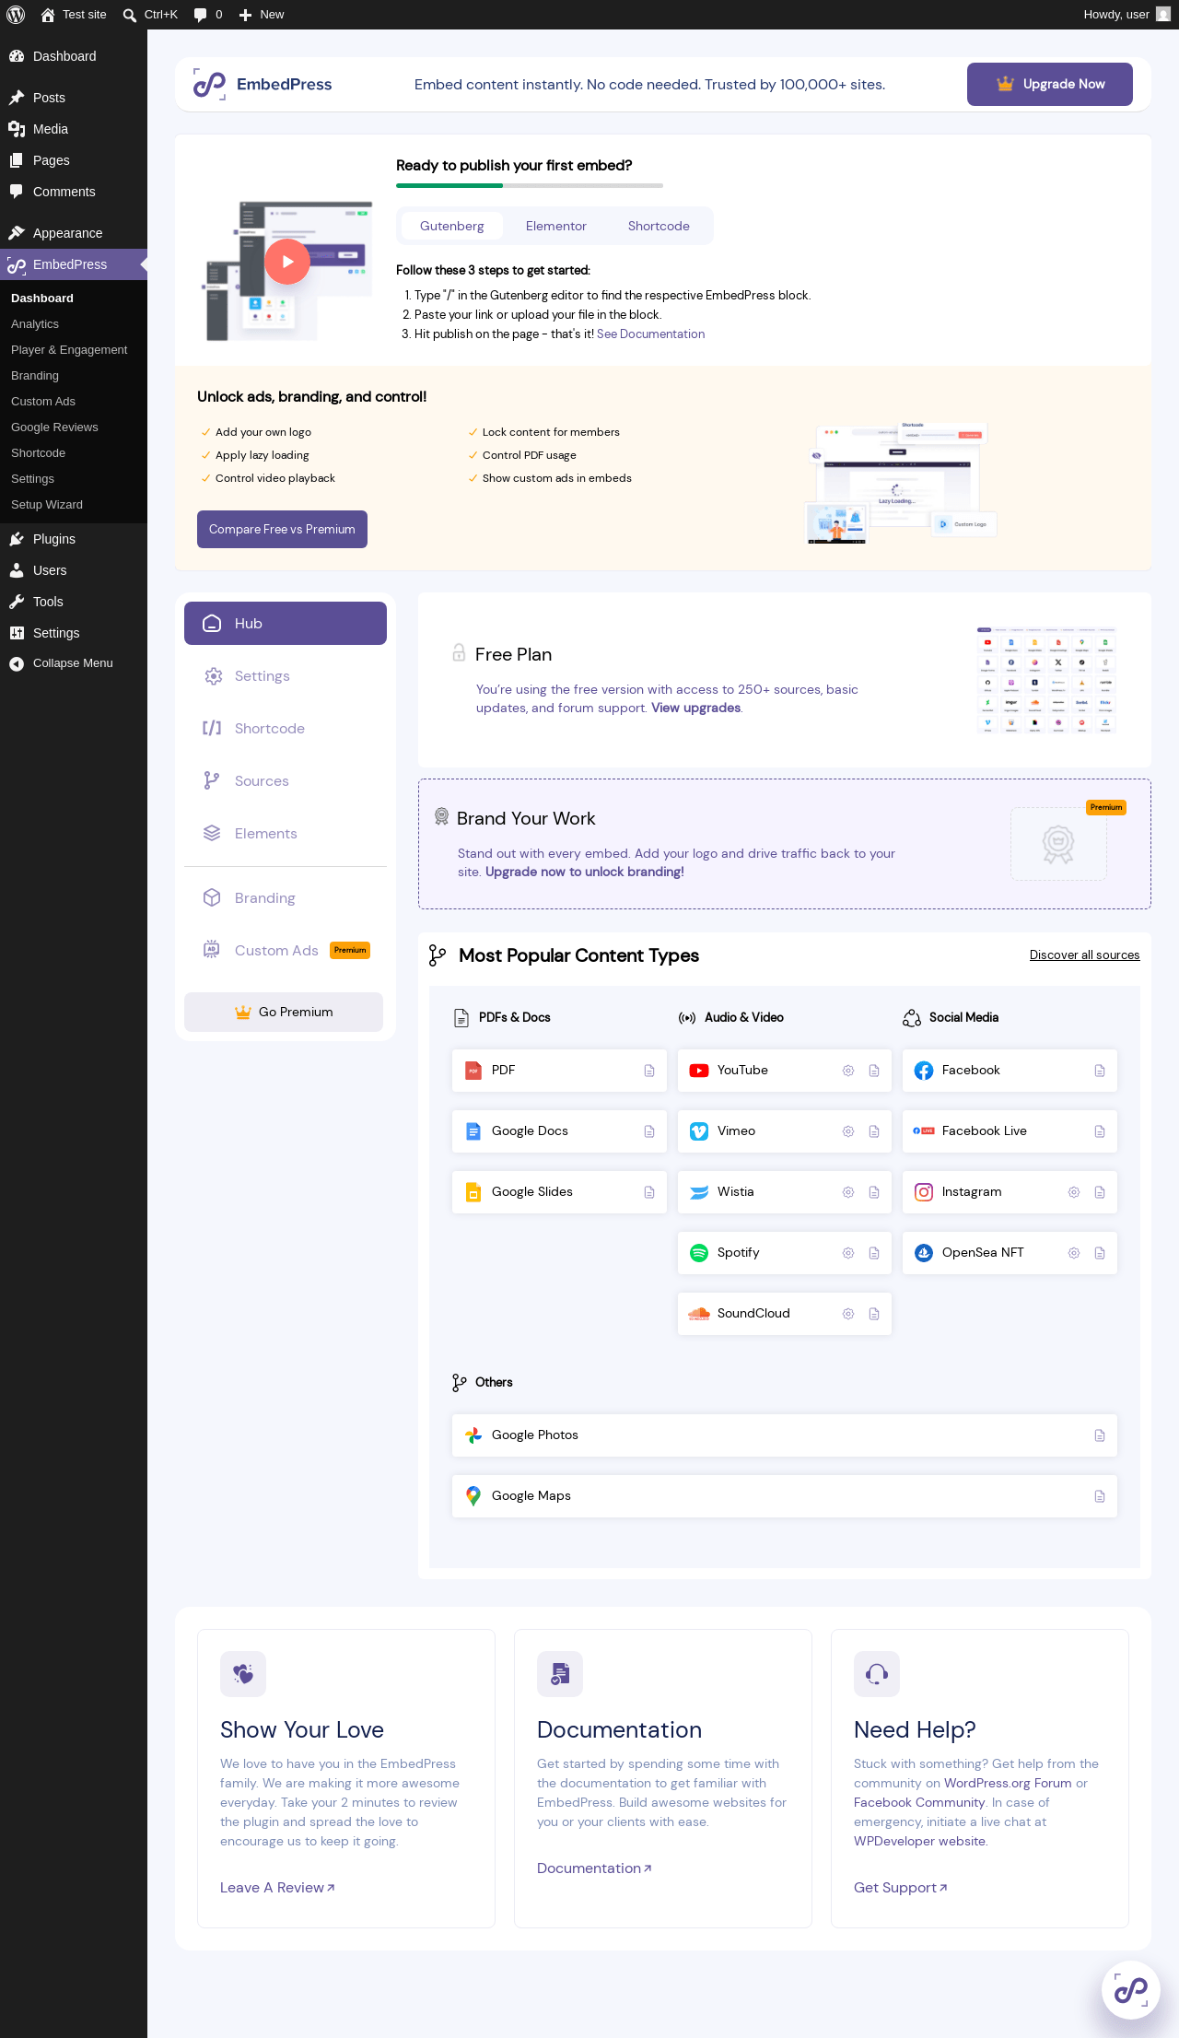This screenshot has width=1179, height=2038.
Task: Click the WordPress logo in the admin bar
Action: point(16,15)
